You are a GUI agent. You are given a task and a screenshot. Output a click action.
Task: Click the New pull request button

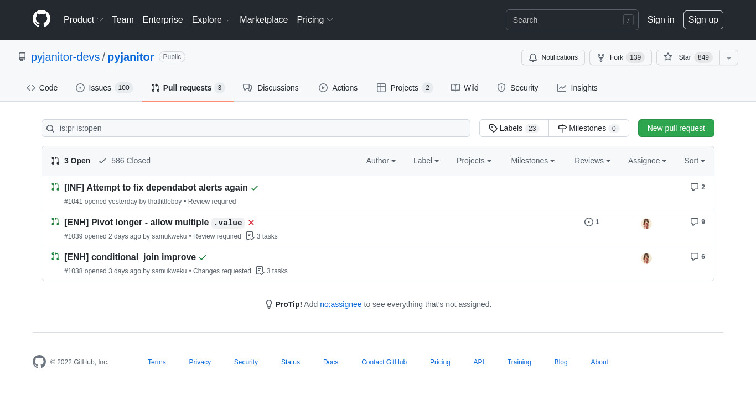tap(676, 128)
